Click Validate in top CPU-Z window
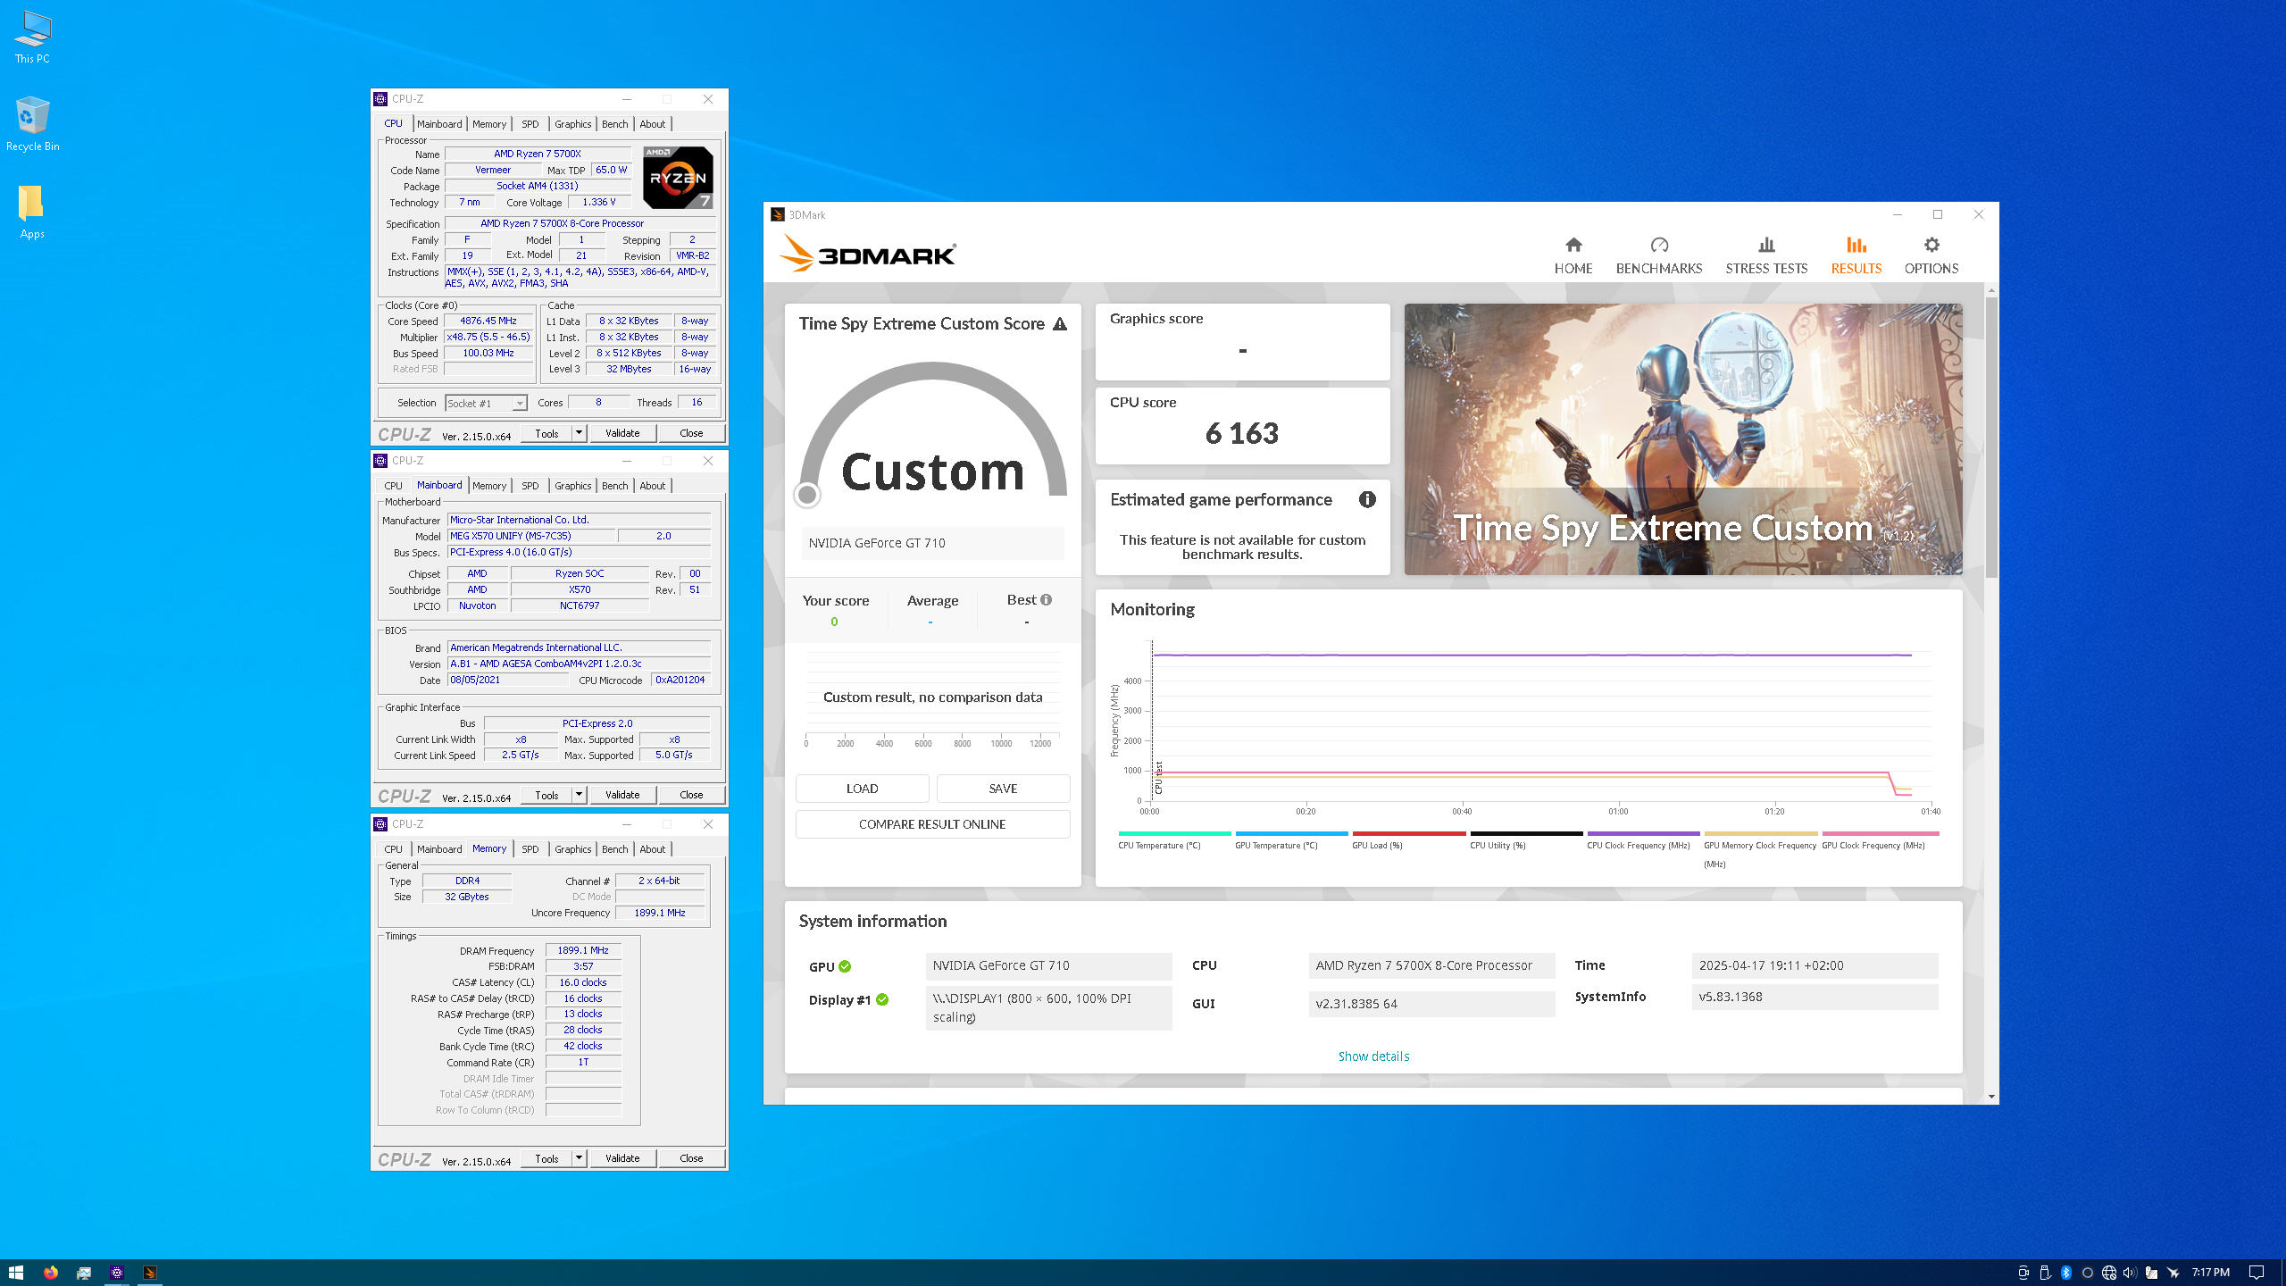The height and width of the screenshot is (1286, 2286). 622,433
